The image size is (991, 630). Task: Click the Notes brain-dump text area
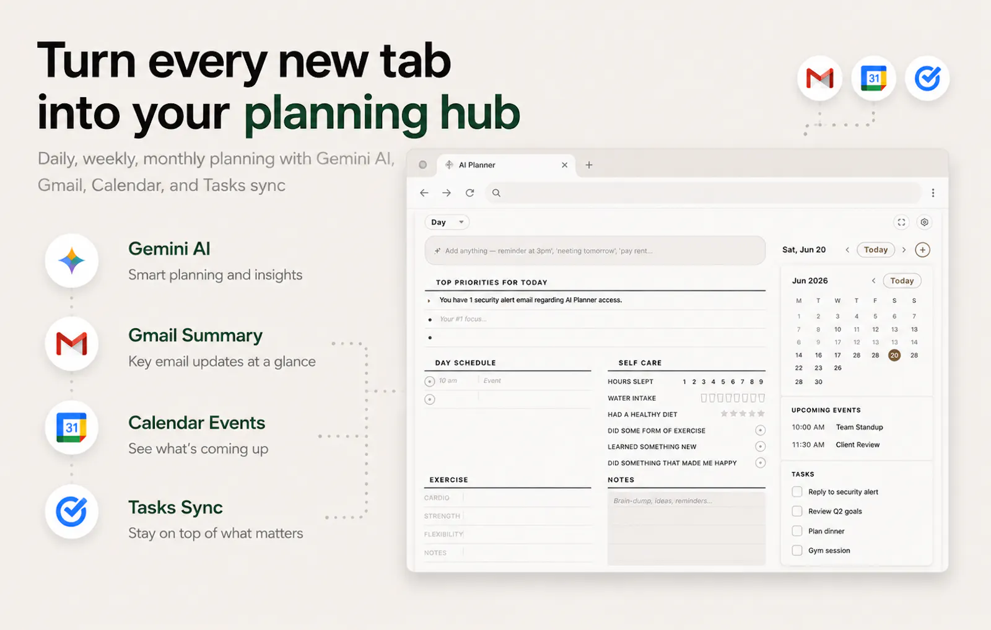coord(686,528)
